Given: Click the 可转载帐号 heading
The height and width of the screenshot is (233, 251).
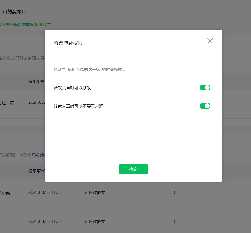Looking at the screenshot, I should 13,12.
